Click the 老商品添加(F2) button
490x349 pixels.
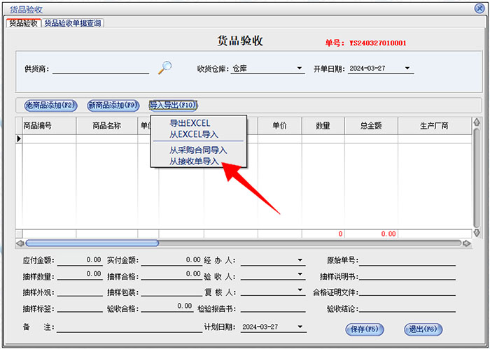pos(50,106)
